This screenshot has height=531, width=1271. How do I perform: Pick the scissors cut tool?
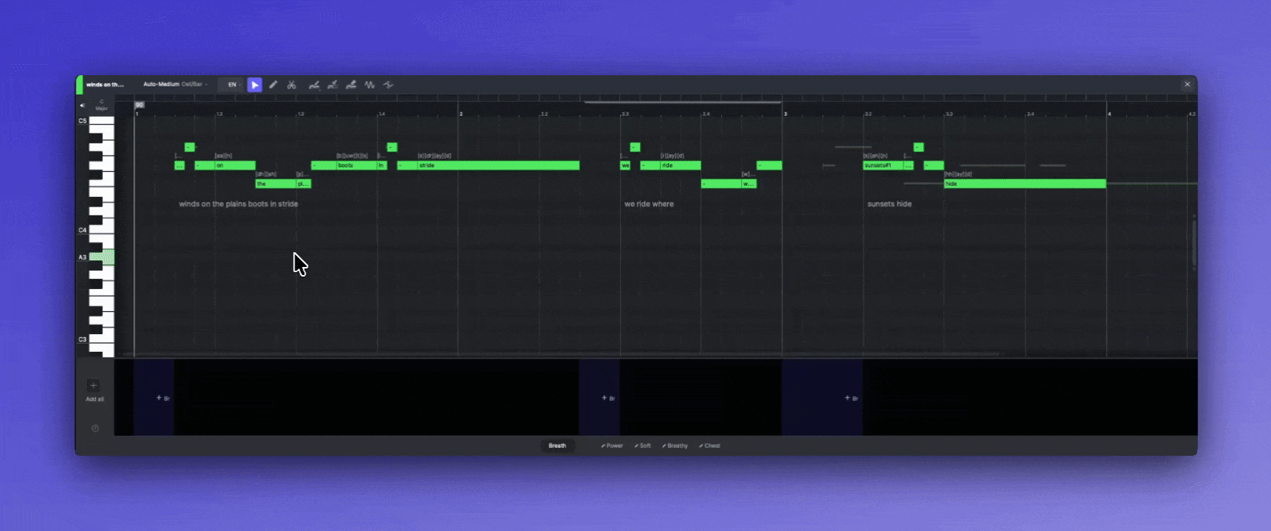(292, 85)
